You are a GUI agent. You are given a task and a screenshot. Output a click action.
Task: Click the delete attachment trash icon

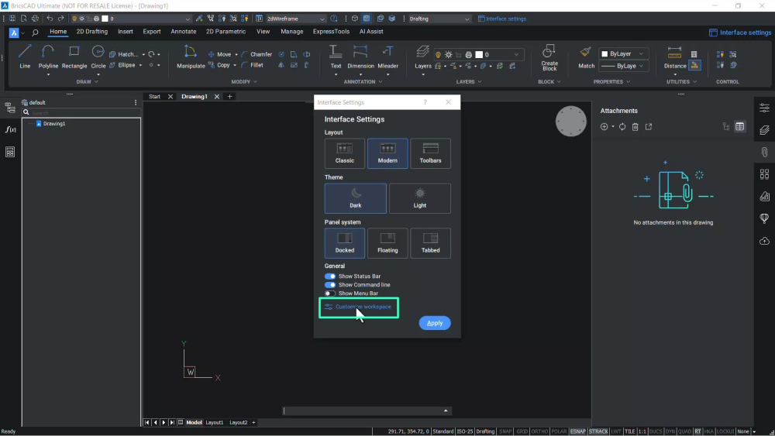tap(635, 127)
